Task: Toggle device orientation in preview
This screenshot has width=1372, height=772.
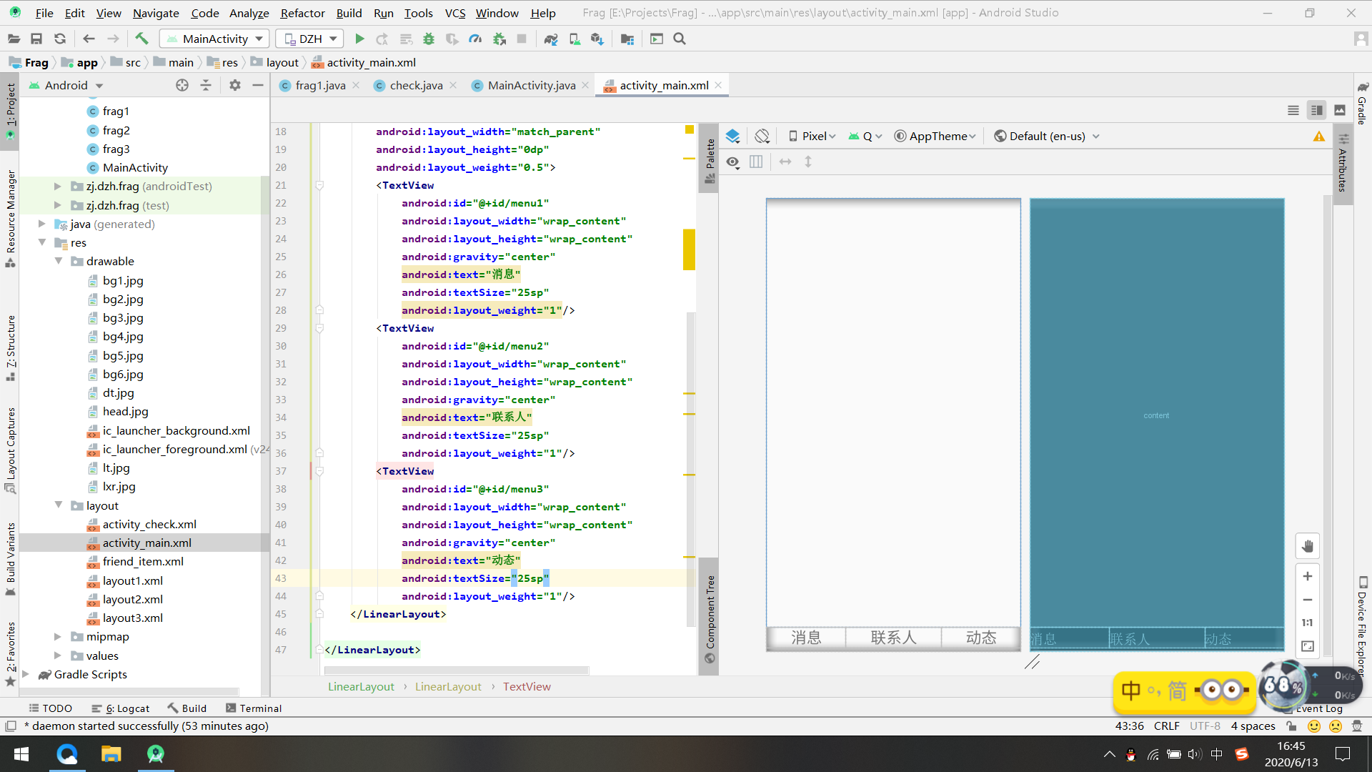Action: (762, 136)
